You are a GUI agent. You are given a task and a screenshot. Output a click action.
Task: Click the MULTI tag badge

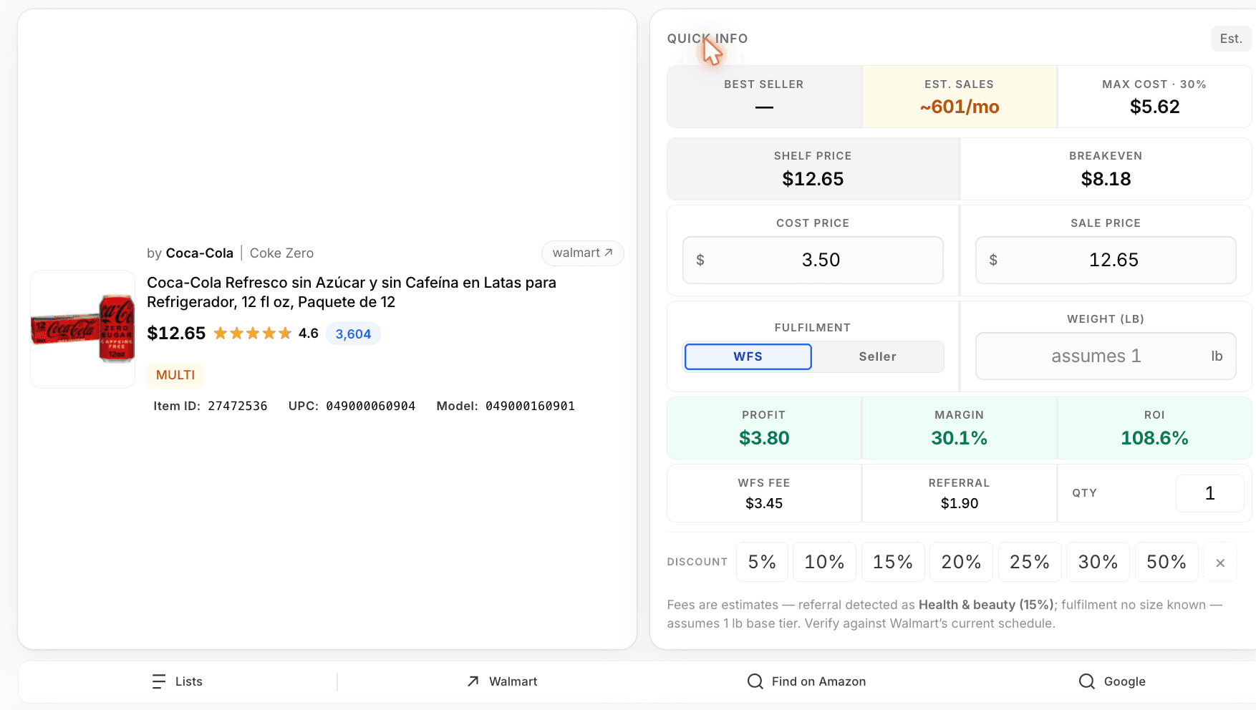click(x=175, y=375)
